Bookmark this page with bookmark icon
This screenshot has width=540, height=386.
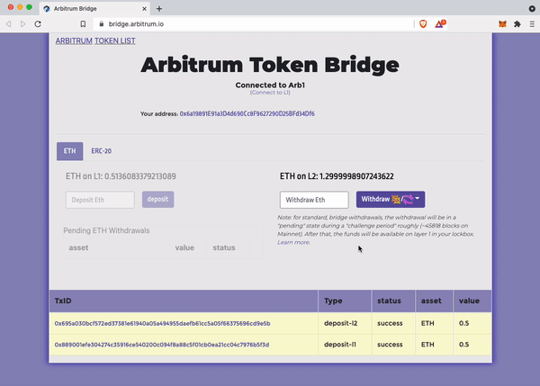(x=83, y=24)
